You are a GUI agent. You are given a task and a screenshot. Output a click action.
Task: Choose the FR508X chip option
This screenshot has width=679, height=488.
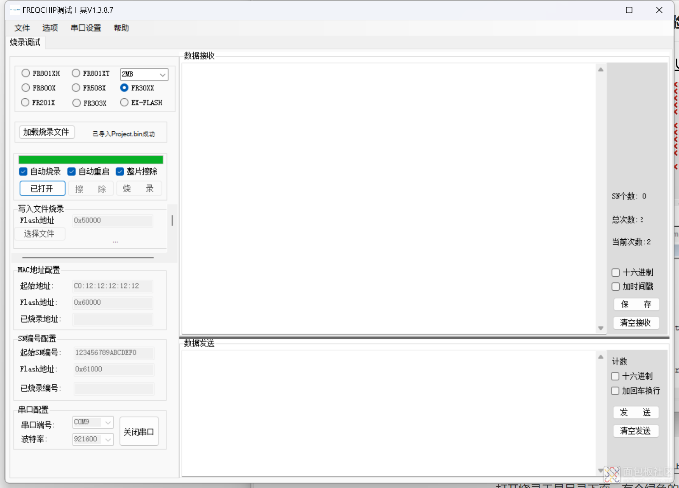[x=76, y=88]
